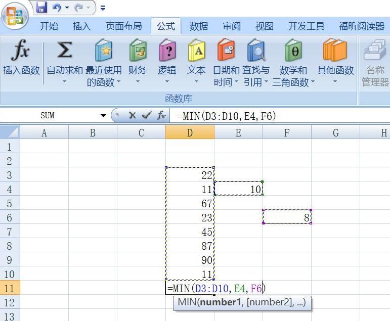The width and height of the screenshot is (390, 321).
Task: Click the 插入函数 fx icon
Action: tap(21, 50)
